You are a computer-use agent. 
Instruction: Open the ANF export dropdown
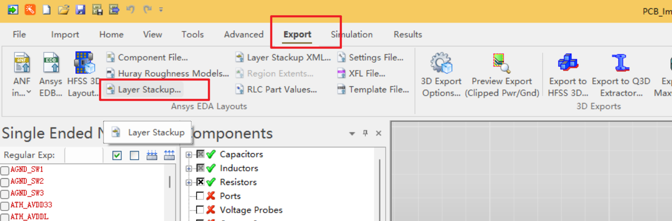pyautogui.click(x=22, y=74)
